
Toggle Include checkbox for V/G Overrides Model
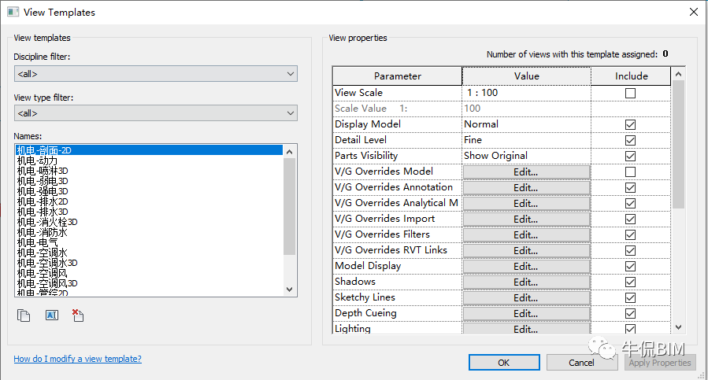click(630, 172)
